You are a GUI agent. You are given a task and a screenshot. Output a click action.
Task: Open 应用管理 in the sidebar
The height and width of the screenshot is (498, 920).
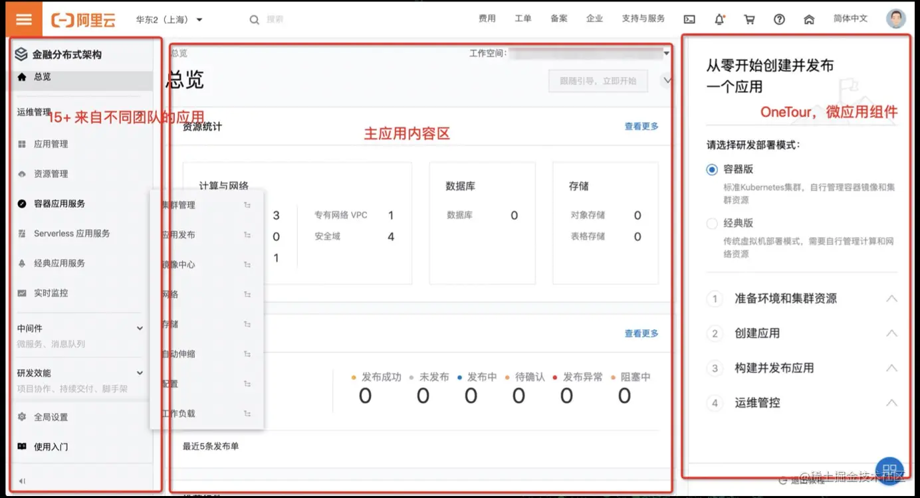(51, 144)
